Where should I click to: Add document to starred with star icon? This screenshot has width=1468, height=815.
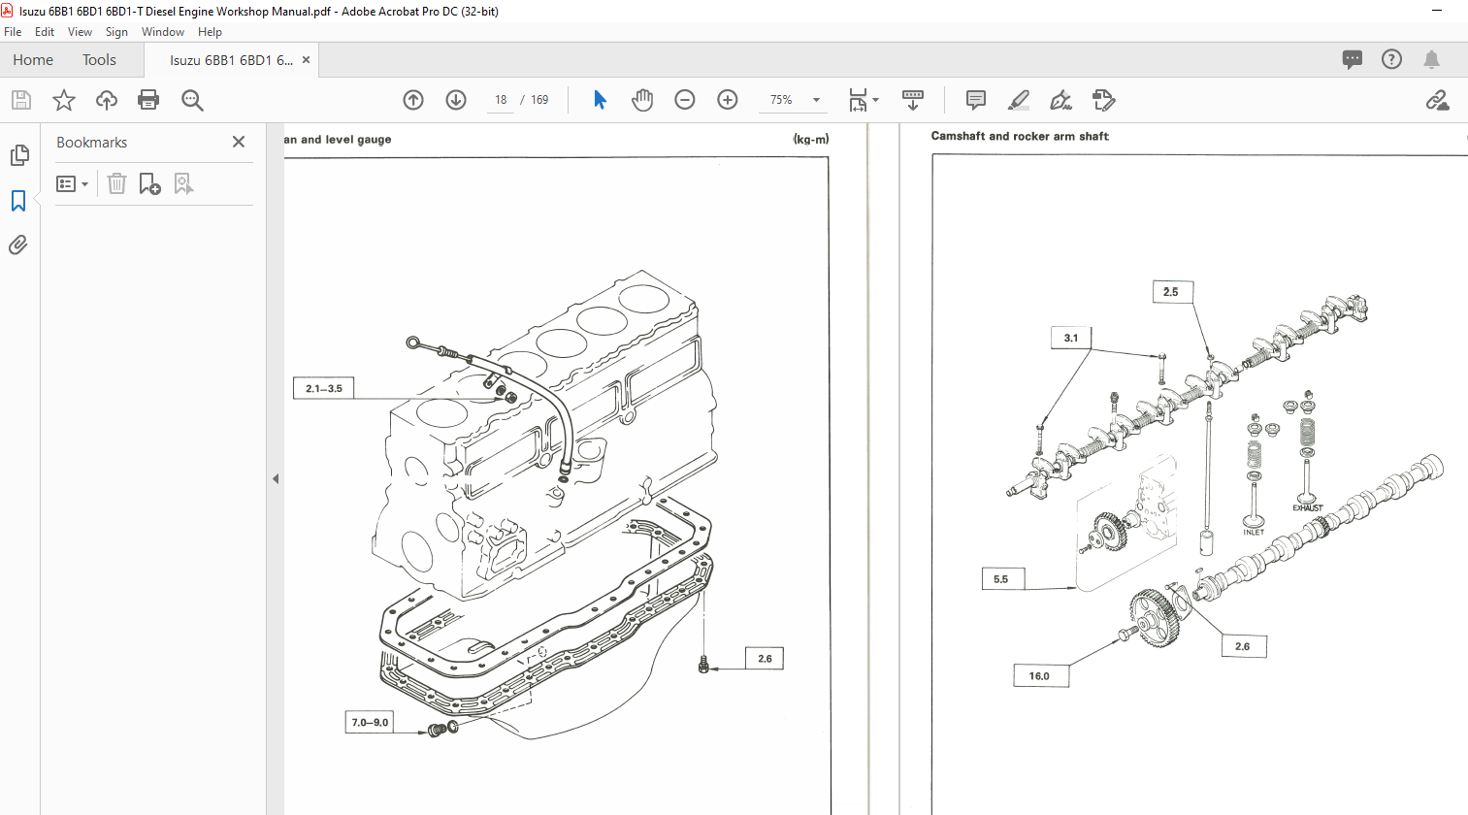(x=64, y=100)
